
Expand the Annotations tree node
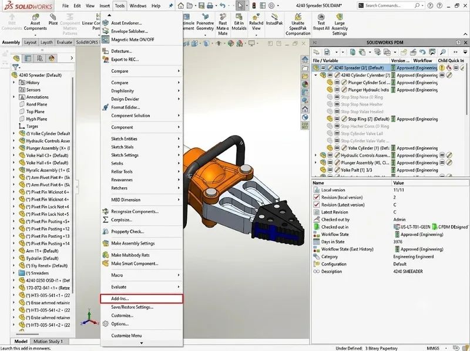pyautogui.click(x=14, y=97)
